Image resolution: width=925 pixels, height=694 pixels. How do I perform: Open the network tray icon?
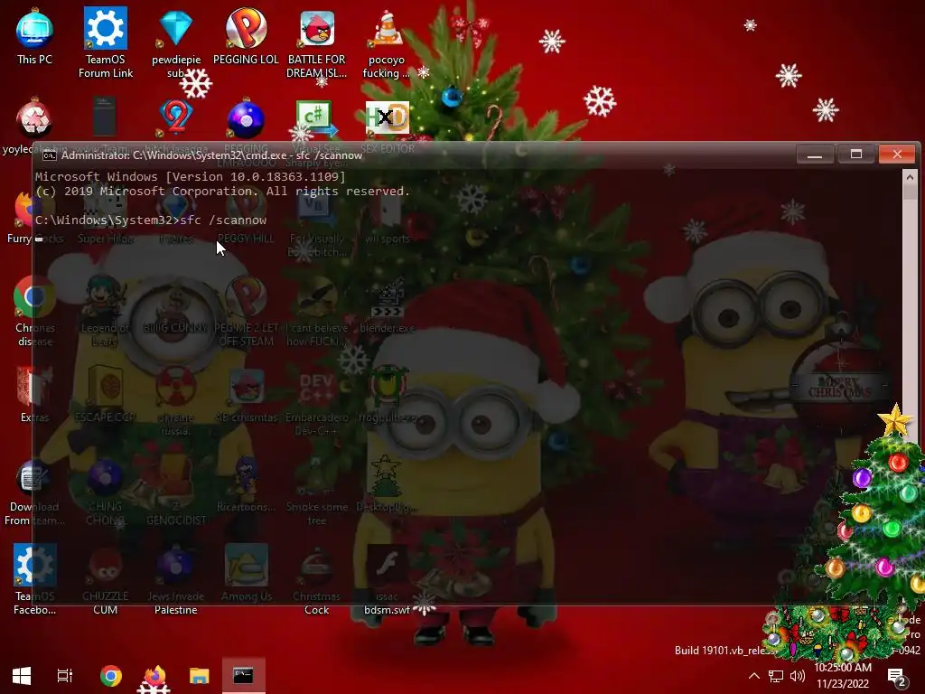[x=776, y=676]
